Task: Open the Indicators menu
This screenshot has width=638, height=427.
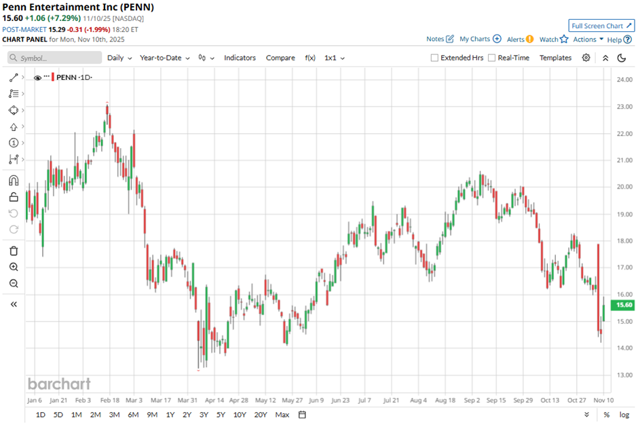Action: pos(240,58)
